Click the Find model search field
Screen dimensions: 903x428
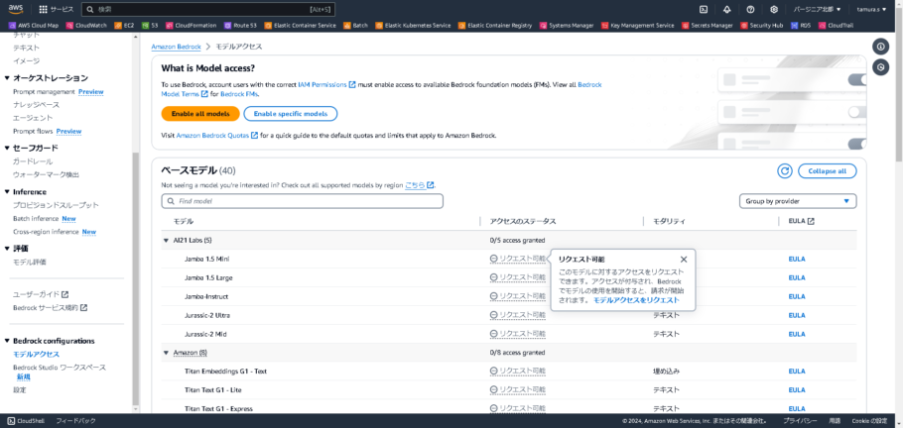click(x=303, y=201)
